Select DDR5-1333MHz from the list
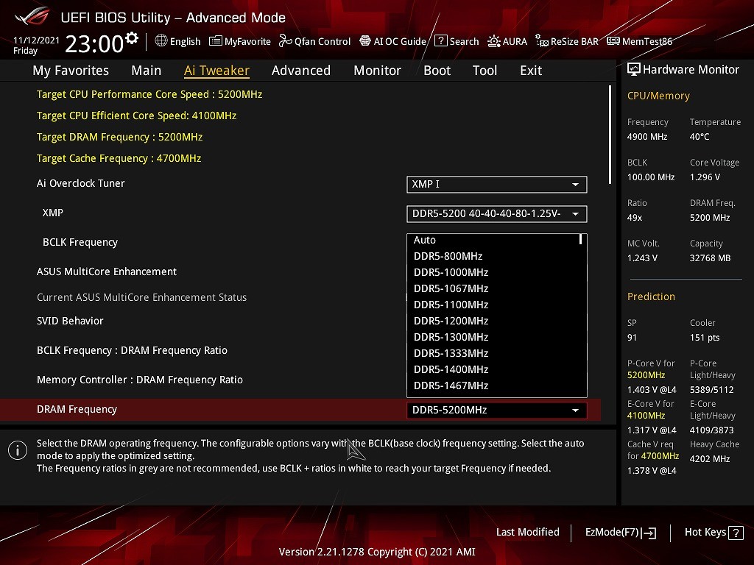The height and width of the screenshot is (565, 754). [451, 353]
